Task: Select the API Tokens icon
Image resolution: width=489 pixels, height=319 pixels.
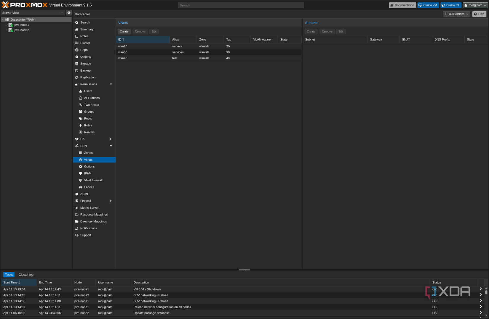Action: [x=80, y=98]
